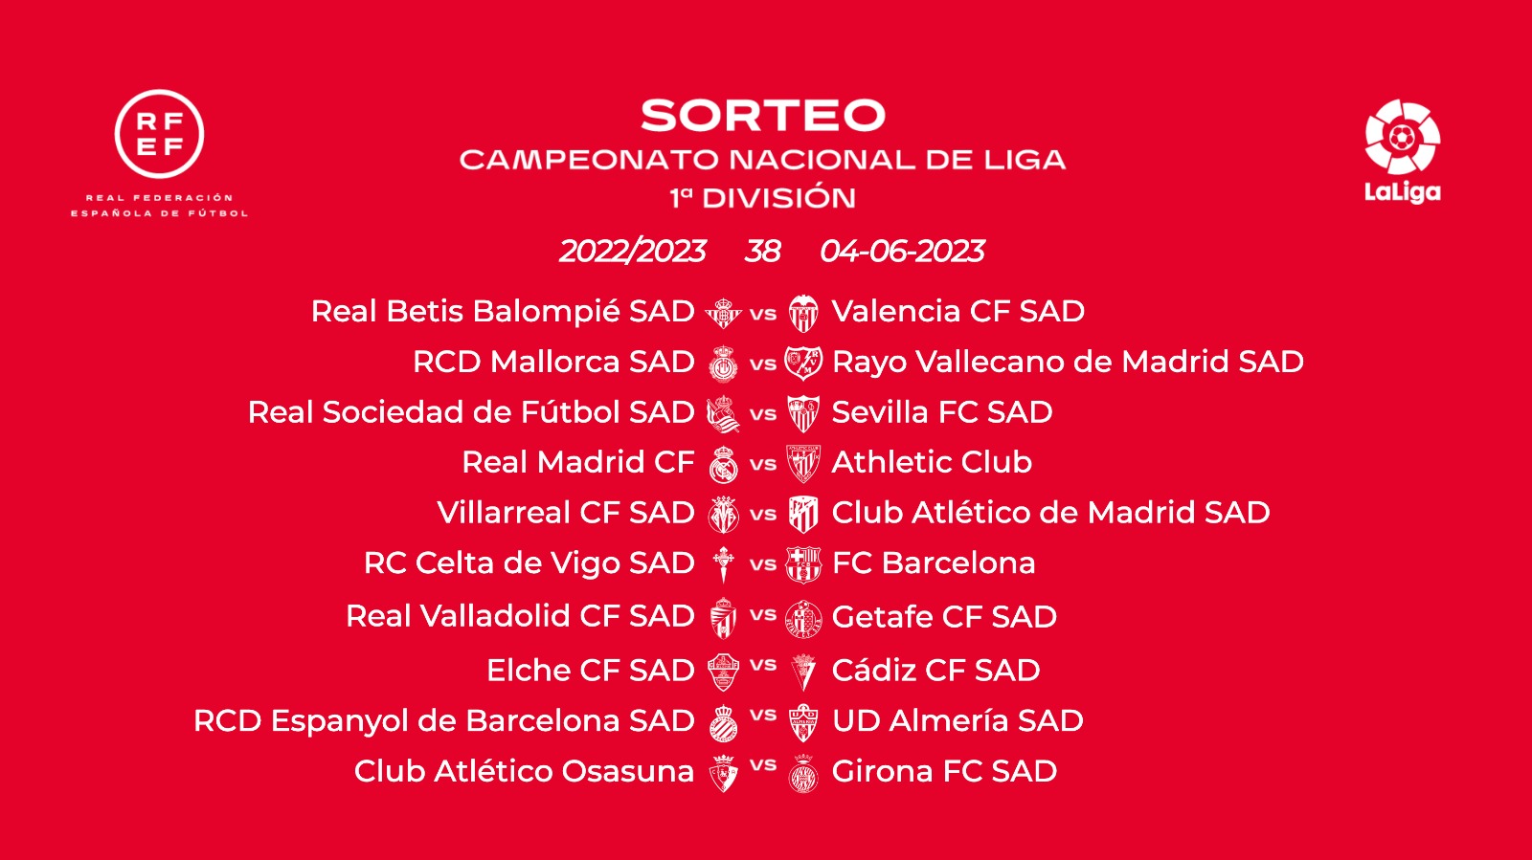Click the Athletic Club crest
Image resolution: width=1532 pixels, height=860 pixels.
click(803, 464)
